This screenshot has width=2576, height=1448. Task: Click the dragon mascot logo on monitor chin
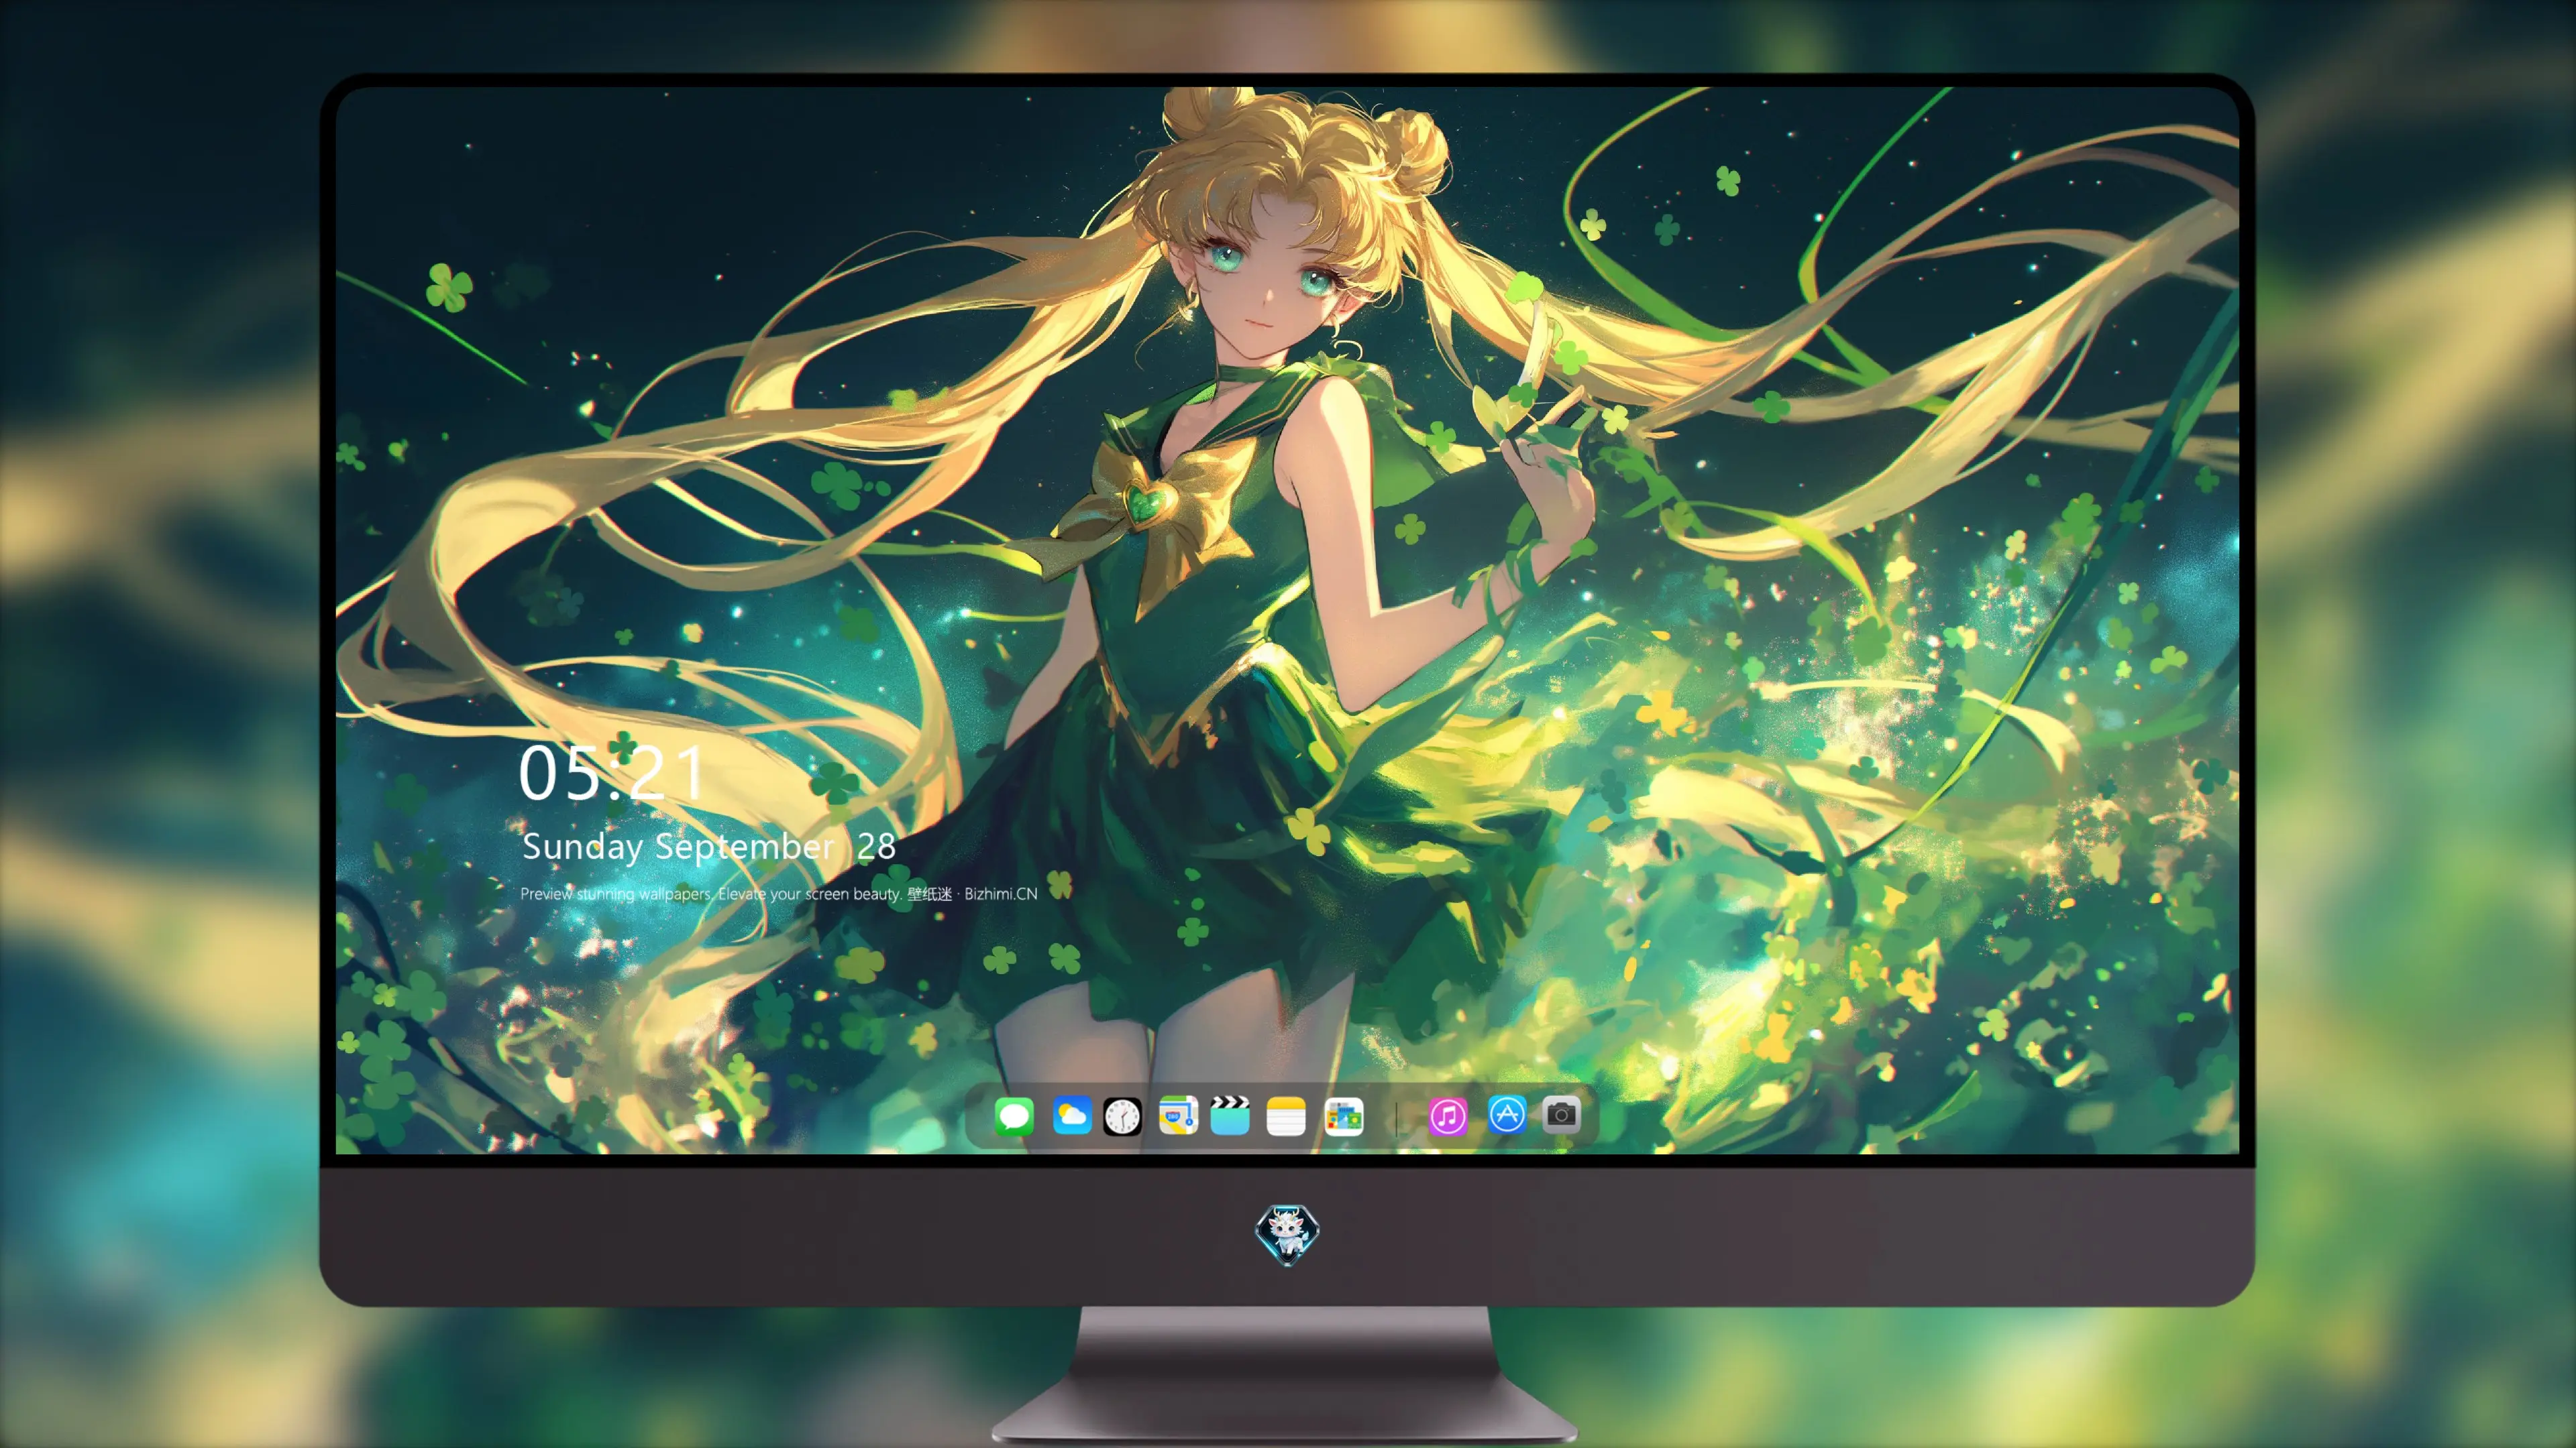coord(1287,1234)
